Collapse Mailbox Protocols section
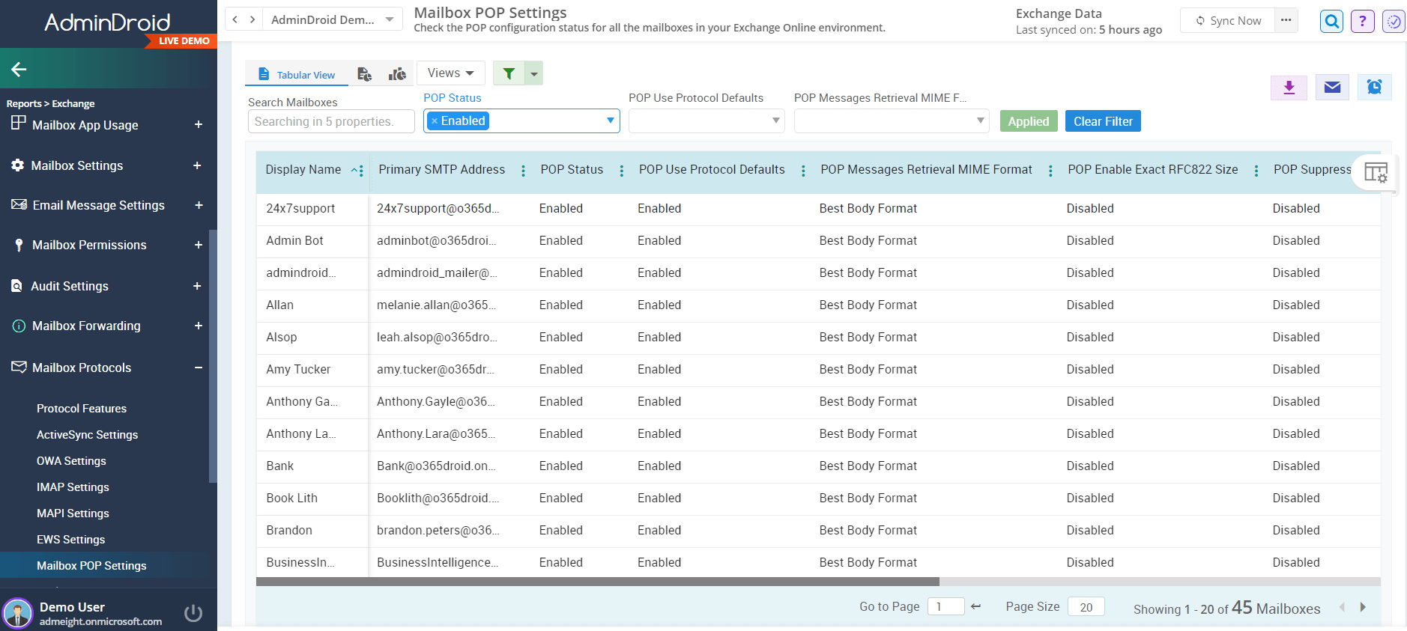Image resolution: width=1407 pixels, height=631 pixels. pyautogui.click(x=199, y=368)
